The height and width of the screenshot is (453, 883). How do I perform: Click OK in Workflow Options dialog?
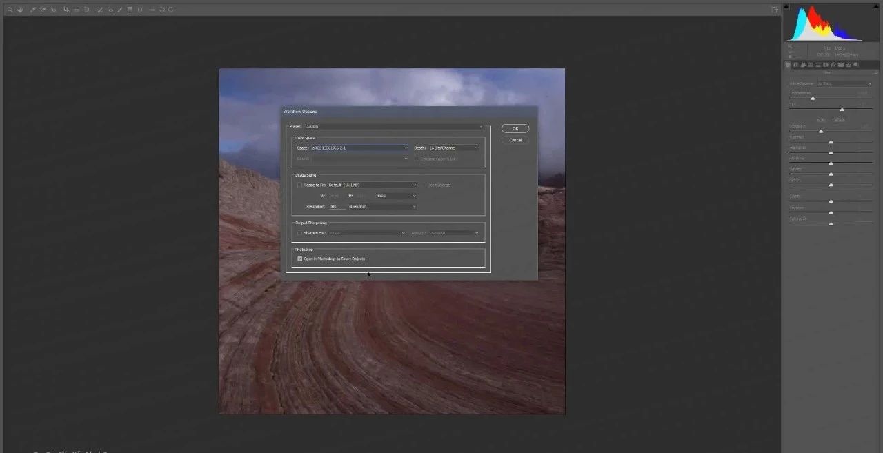click(x=515, y=128)
